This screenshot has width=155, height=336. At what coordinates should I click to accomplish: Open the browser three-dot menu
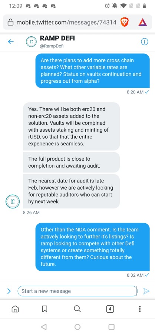(x=140, y=309)
